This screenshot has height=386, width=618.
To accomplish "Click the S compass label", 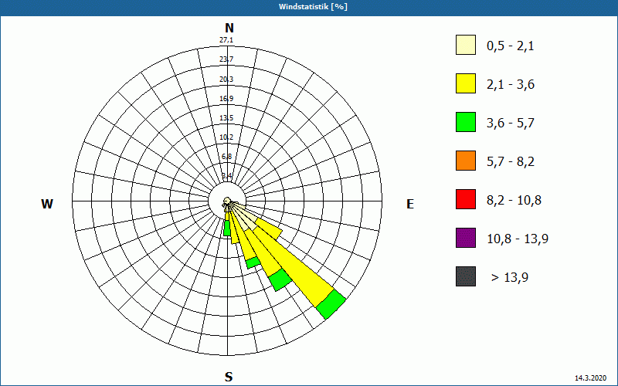I will point(229,377).
